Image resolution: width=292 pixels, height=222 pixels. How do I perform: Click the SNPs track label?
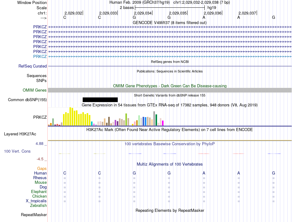(41, 80)
